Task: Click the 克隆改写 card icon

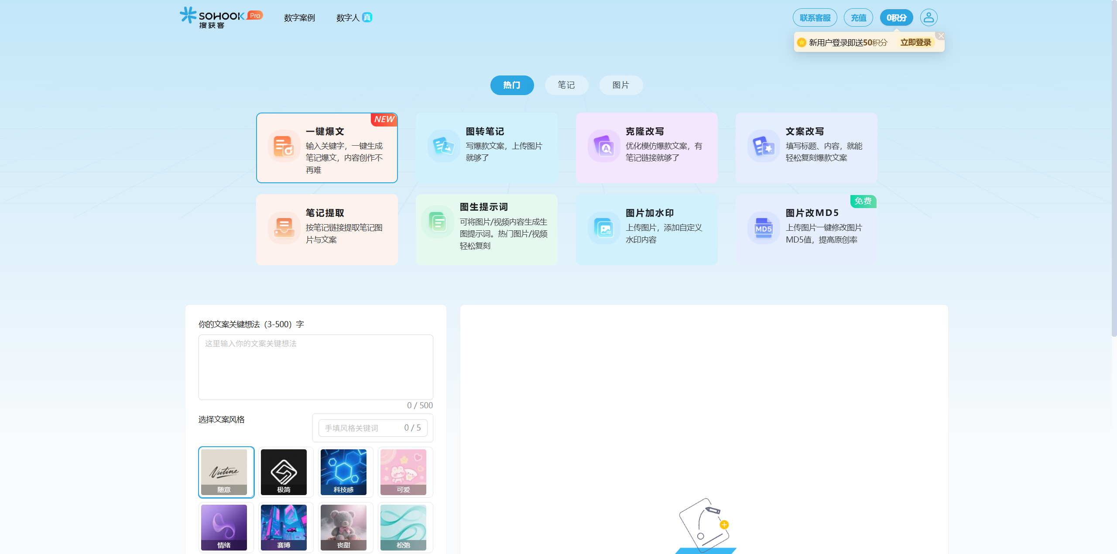Action: pos(604,146)
